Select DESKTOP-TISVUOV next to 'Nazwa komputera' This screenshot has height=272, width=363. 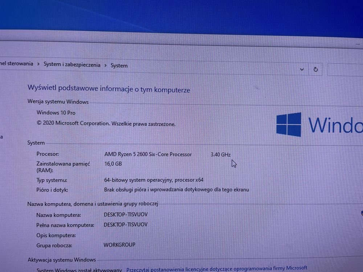click(x=126, y=215)
